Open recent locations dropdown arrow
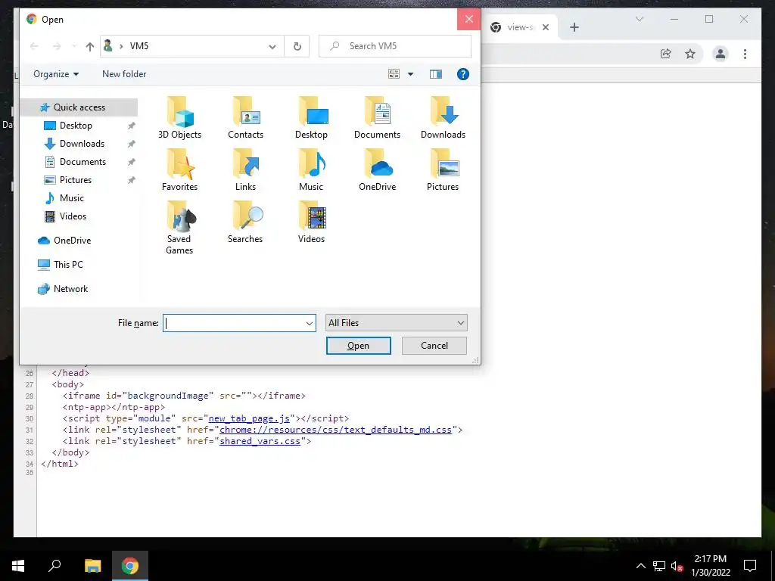This screenshot has width=775, height=581. click(74, 46)
